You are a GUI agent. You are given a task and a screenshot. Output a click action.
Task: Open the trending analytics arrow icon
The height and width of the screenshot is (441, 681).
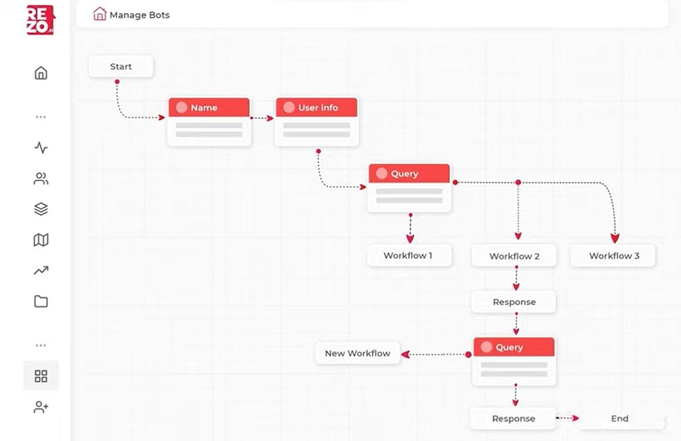[x=41, y=271]
